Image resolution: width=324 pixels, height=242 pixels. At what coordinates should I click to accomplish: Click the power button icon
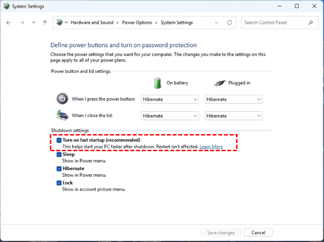tap(62, 99)
